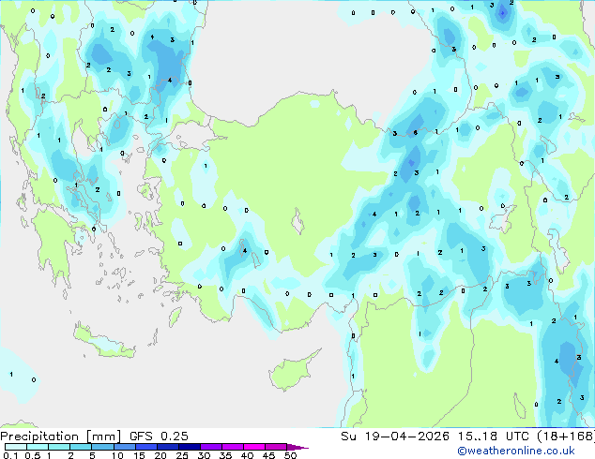This screenshot has height=459, width=595.
Task: Pick the 35–40 mm legend swatch
Action: click(233, 447)
